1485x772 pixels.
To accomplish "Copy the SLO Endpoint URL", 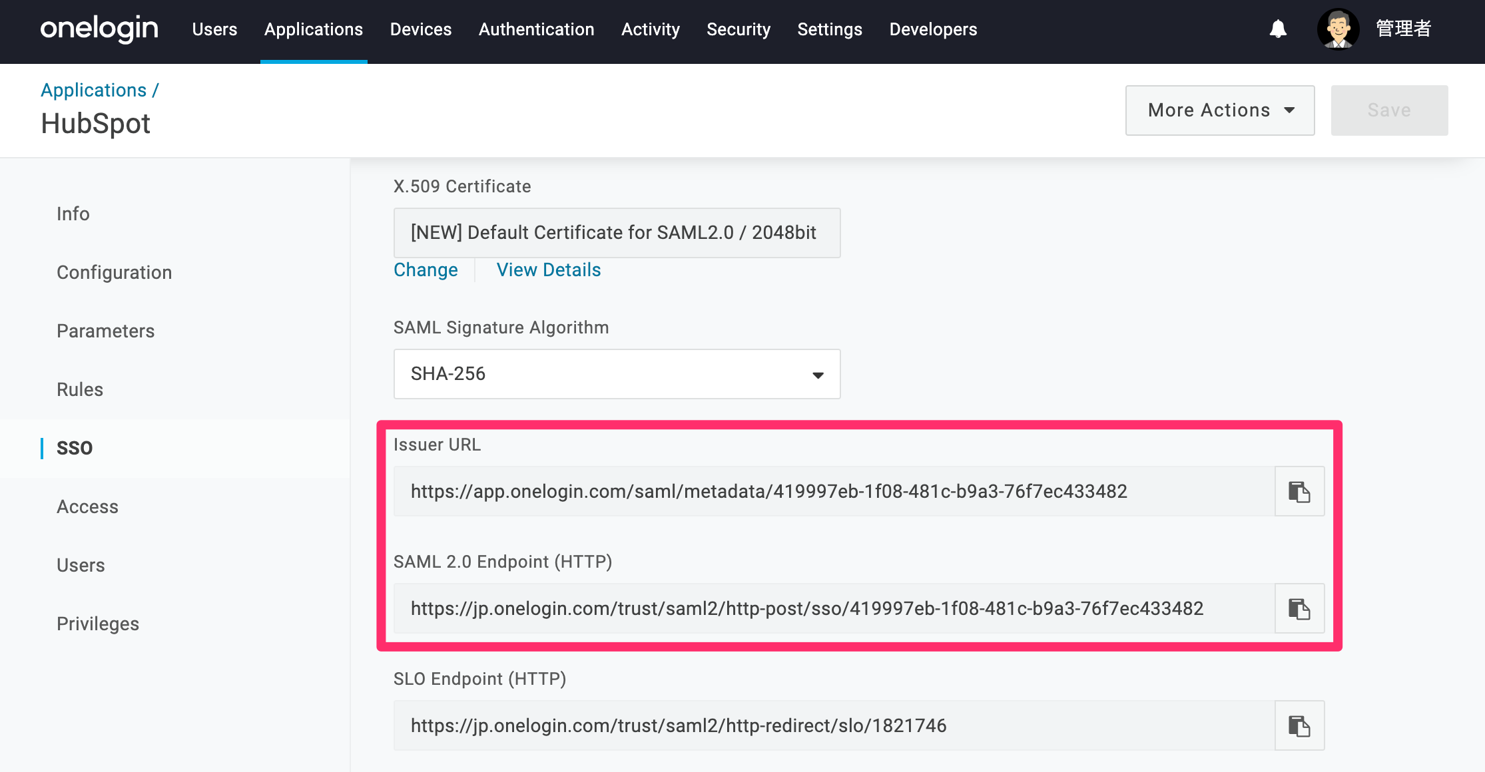I will (x=1299, y=726).
